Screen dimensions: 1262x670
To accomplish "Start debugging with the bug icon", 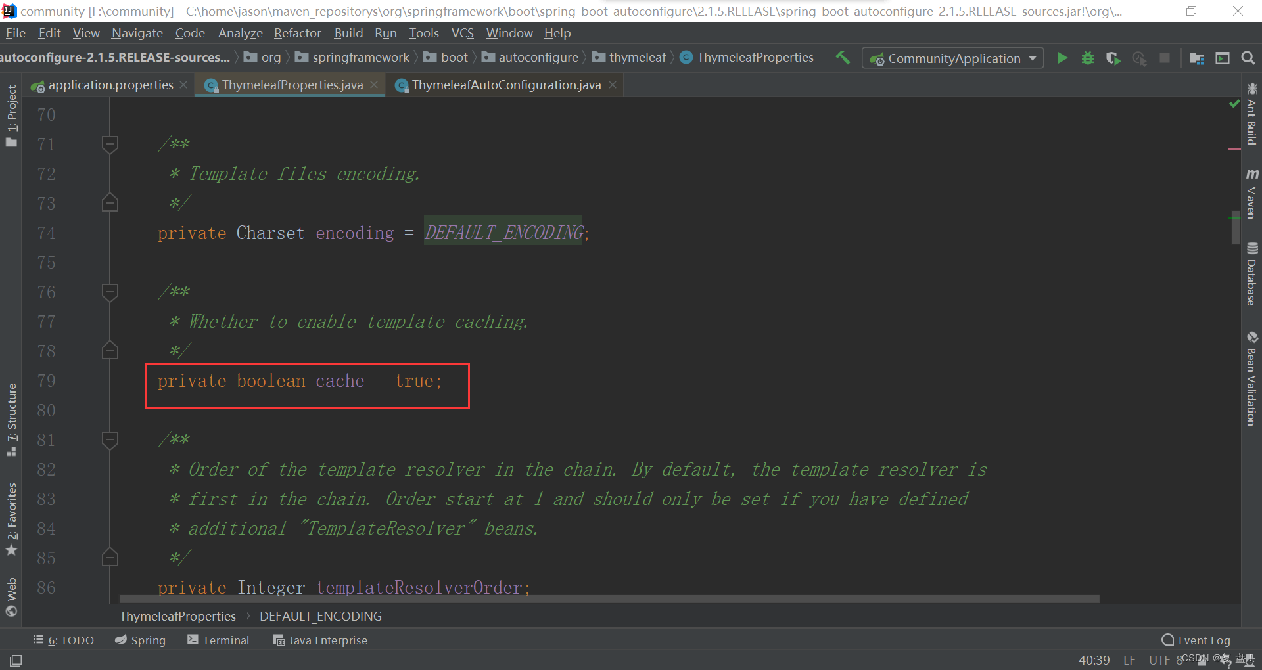I will click(x=1088, y=58).
